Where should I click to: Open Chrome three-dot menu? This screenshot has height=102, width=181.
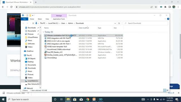(178, 7)
